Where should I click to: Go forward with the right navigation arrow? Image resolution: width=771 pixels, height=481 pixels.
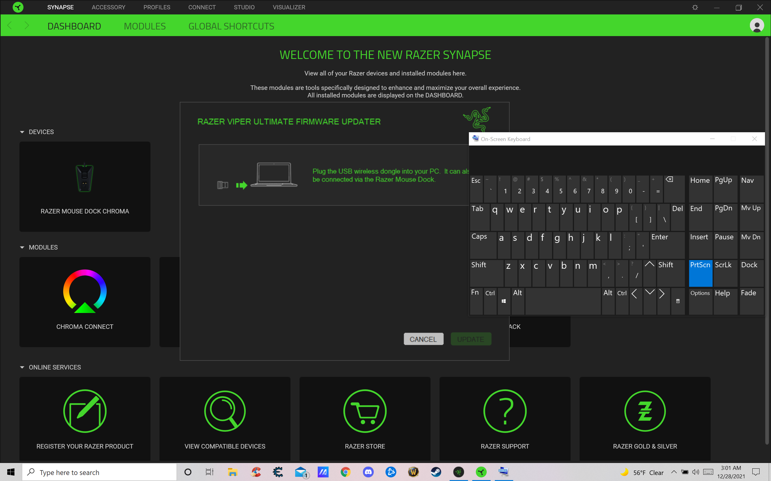click(x=27, y=26)
